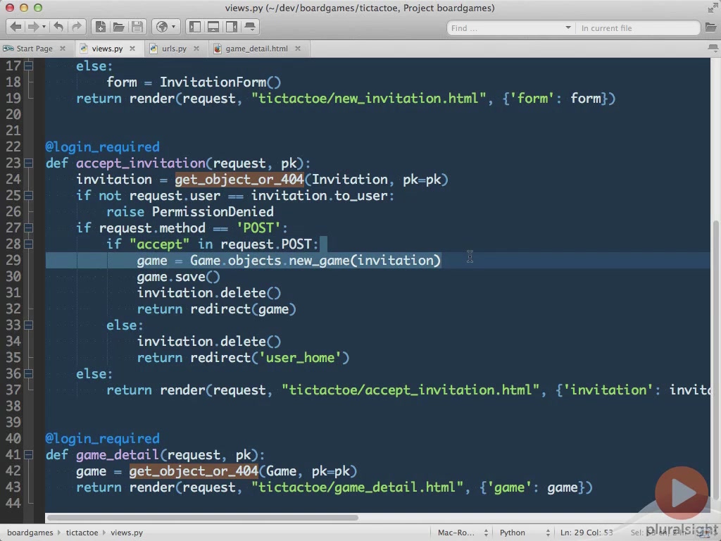Click the Redo toolbar icon
The height and width of the screenshot is (541, 721).
(76, 27)
